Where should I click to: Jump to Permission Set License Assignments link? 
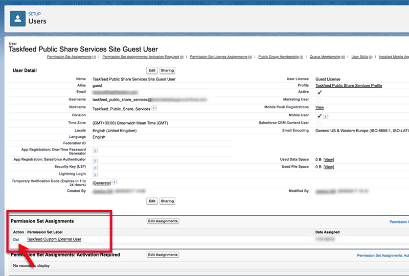(219, 57)
